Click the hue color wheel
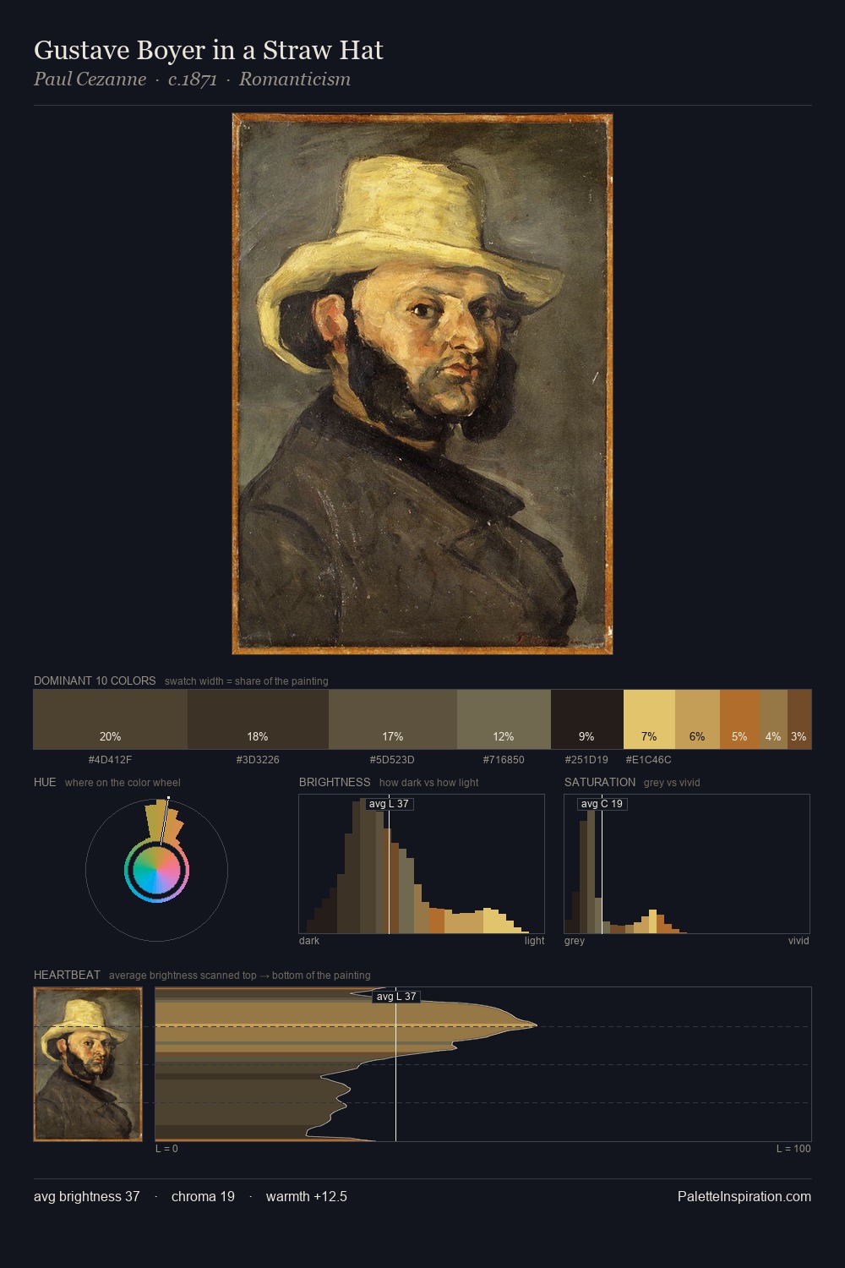The image size is (845, 1268). click(156, 870)
